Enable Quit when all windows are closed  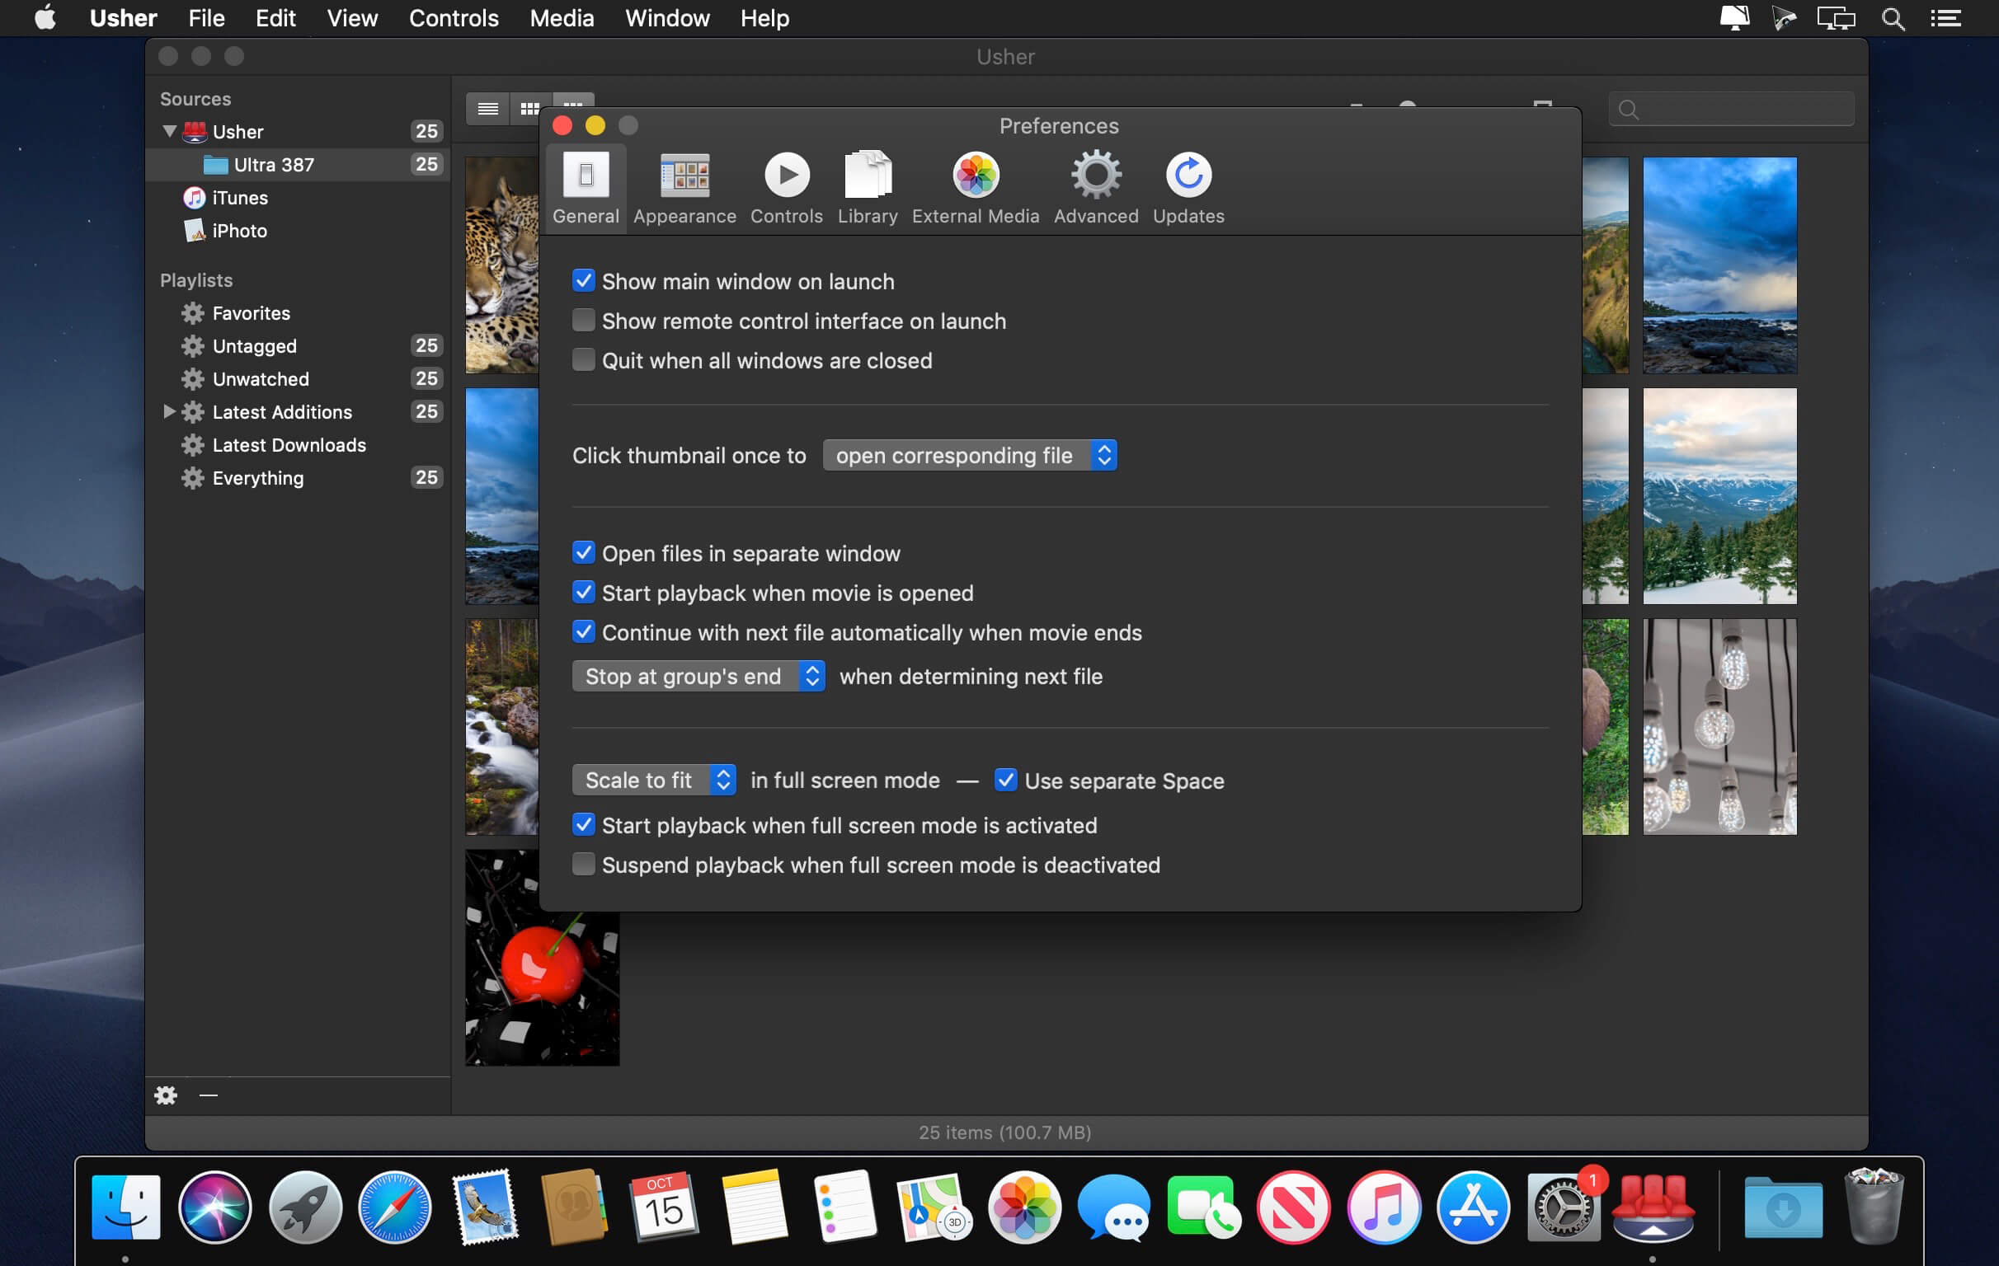[584, 360]
